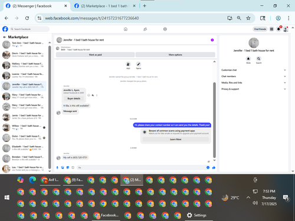Open Windows Start menu
The width and height of the screenshot is (295, 221).
(7, 197)
